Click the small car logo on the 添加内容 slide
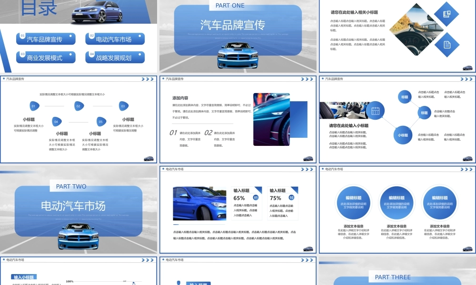Image resolution: width=476 pixels, height=285 pixels. tap(308, 158)
